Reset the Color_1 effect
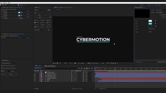Viewport: 166px width, 93px height. tap(19, 11)
